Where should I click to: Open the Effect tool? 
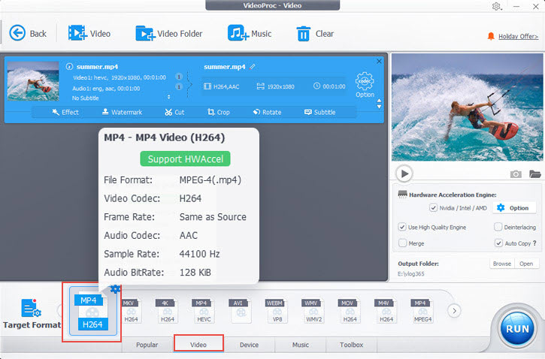tap(65, 112)
